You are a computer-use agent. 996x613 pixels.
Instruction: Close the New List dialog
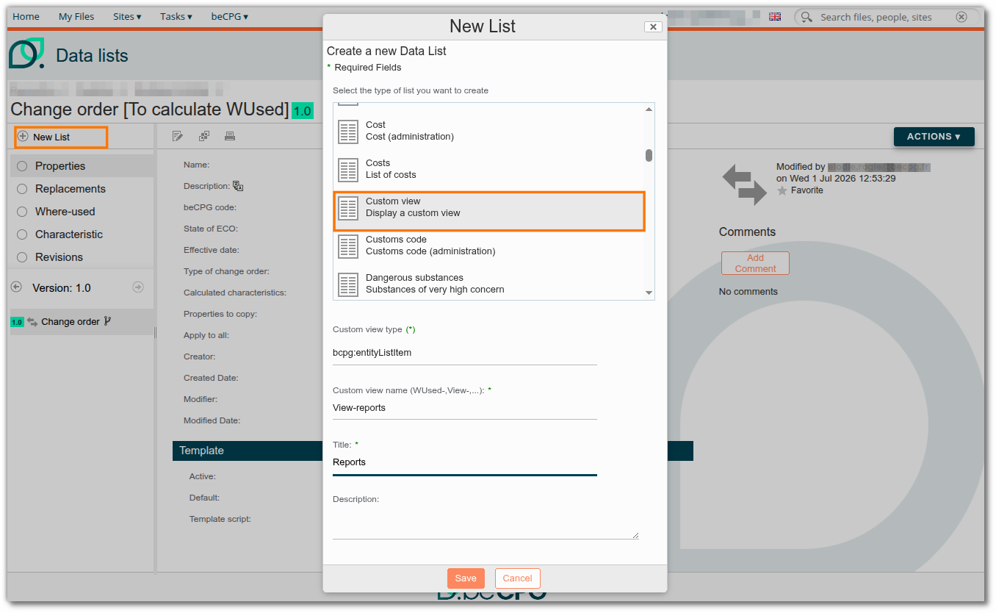click(x=653, y=26)
